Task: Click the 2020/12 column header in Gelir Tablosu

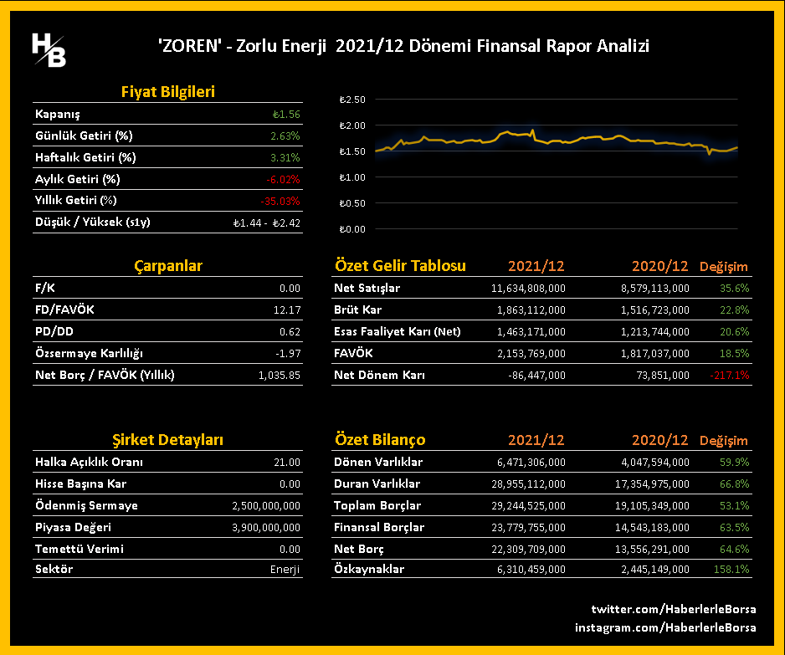Action: [659, 266]
